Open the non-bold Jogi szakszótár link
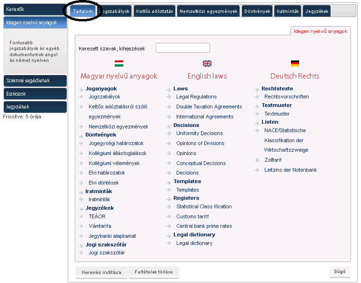 (x=107, y=253)
